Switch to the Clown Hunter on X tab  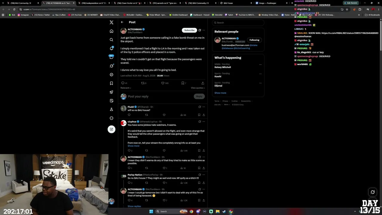coord(128,3)
